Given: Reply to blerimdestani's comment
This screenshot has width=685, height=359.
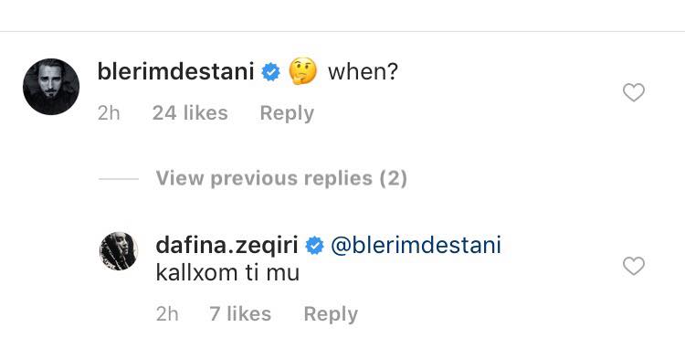Looking at the screenshot, I should (x=287, y=113).
